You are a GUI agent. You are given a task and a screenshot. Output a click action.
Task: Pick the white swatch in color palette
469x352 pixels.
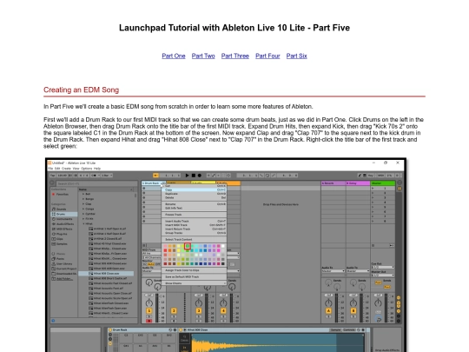[x=223, y=246]
